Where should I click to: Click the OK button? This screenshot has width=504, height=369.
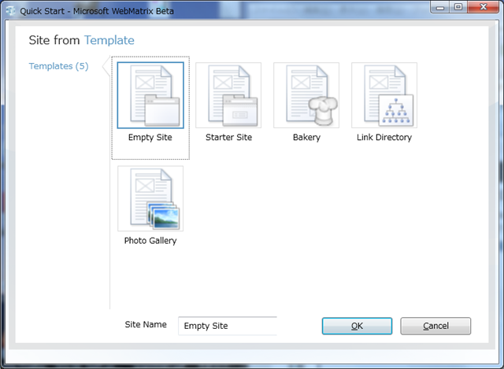click(357, 326)
